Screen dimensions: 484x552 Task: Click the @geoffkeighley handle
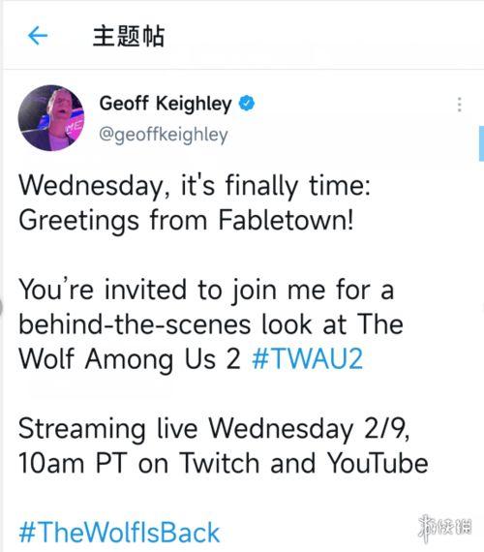(164, 136)
